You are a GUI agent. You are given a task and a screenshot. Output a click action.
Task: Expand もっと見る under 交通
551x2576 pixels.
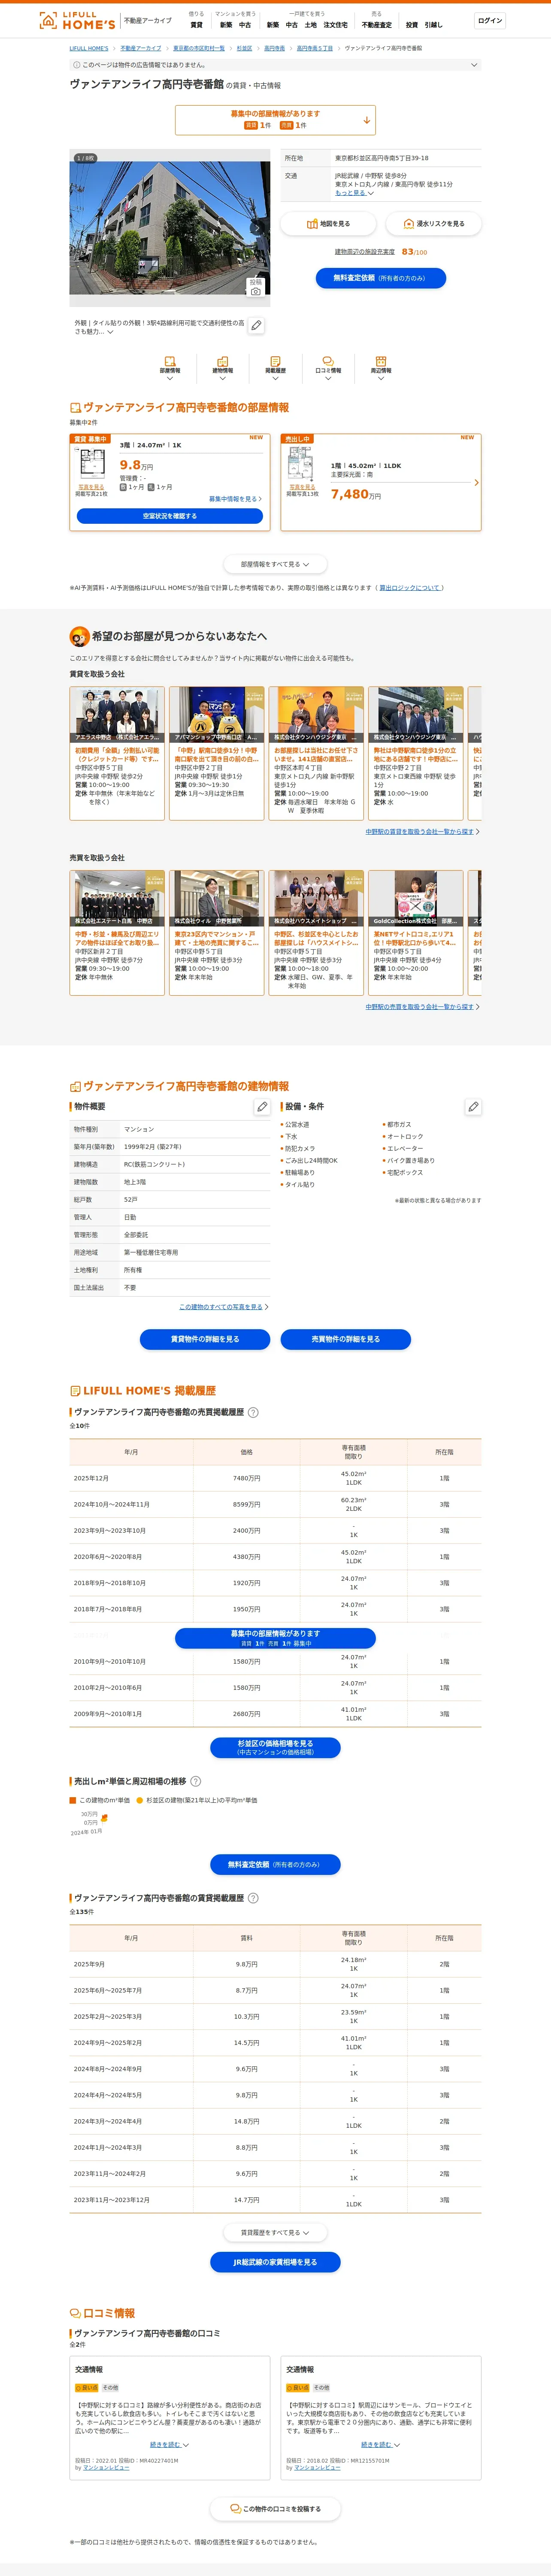354,193
